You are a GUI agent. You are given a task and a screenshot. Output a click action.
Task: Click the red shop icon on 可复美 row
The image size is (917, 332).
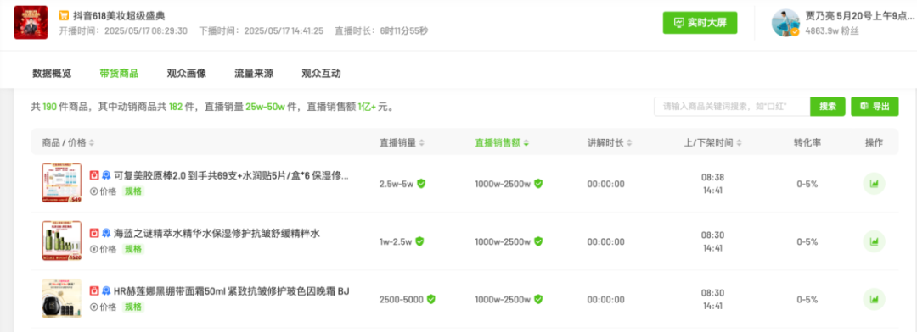[94, 175]
